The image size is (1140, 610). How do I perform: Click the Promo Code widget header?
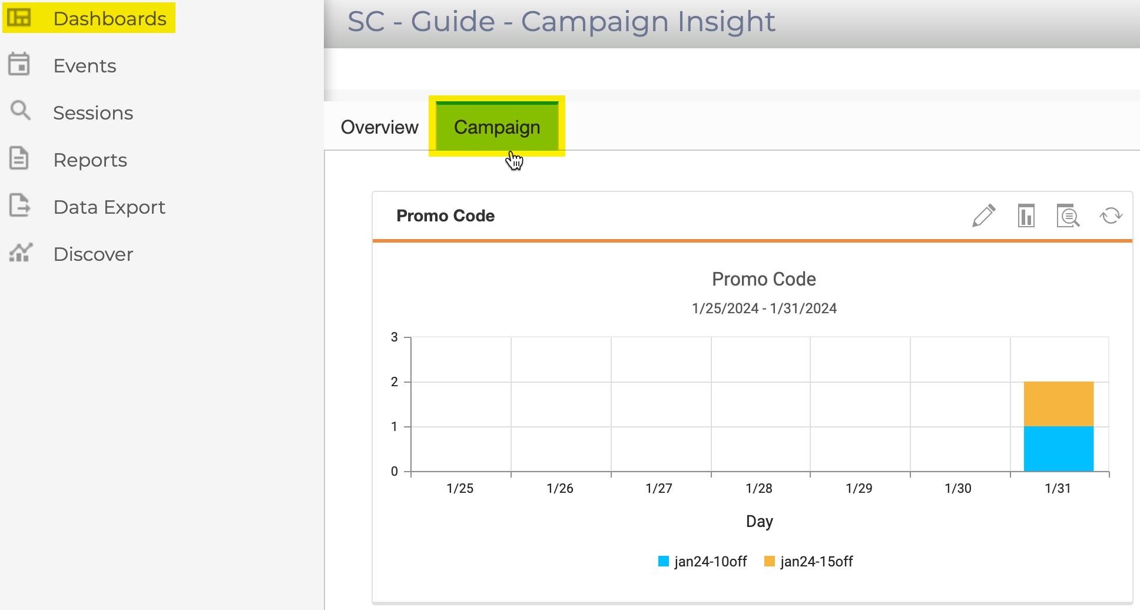pos(445,216)
